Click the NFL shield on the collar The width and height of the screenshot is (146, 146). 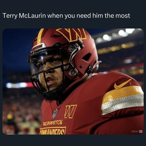click(x=55, y=114)
